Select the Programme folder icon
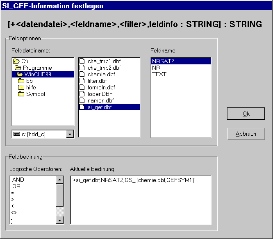273x239 pixels. click(x=18, y=68)
